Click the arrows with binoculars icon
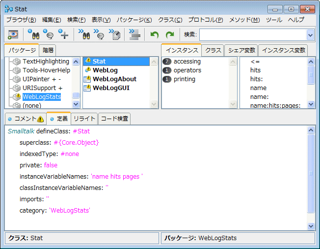 point(83,34)
